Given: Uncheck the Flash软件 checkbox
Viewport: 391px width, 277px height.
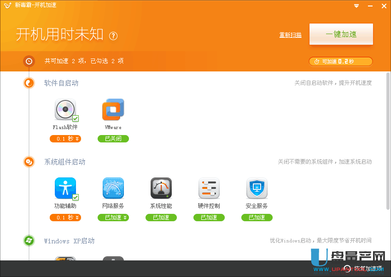Looking at the screenshot, I should 76,118.
